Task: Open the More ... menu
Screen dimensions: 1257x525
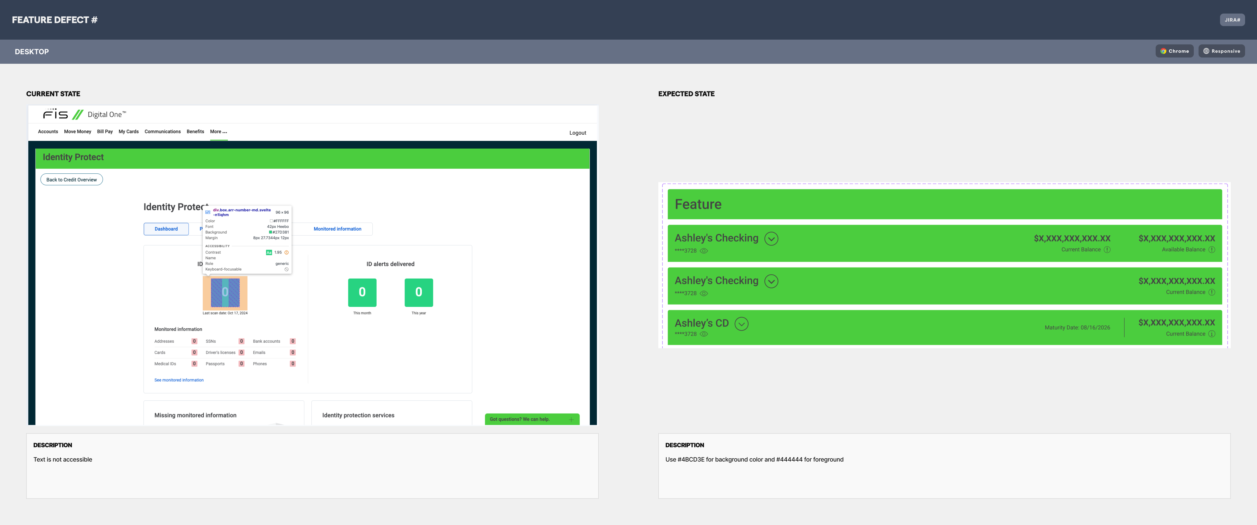Action: coord(219,132)
